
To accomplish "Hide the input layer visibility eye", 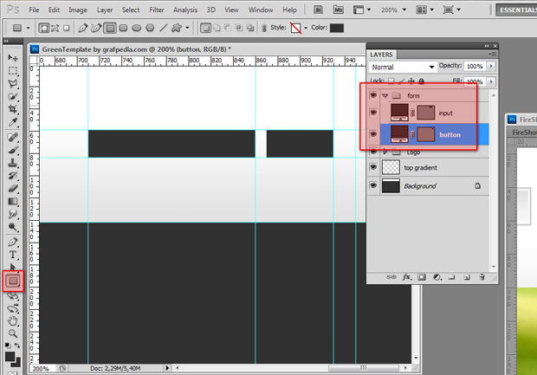I will [373, 113].
